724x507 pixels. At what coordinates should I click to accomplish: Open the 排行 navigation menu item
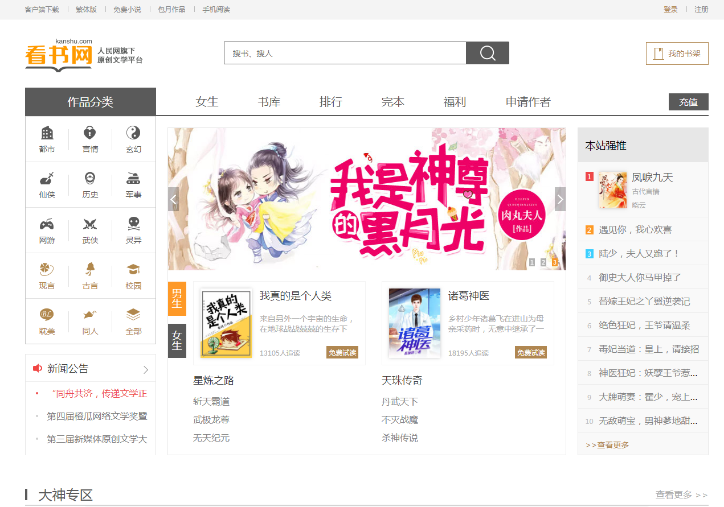331,102
